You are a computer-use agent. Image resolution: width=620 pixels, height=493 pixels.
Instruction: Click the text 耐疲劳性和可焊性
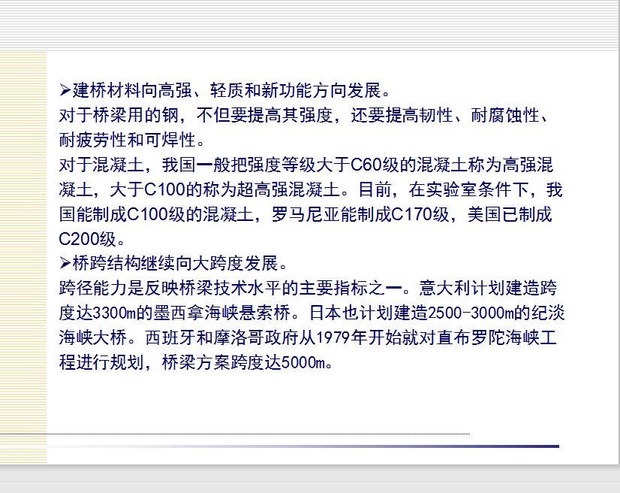pyautogui.click(x=128, y=140)
